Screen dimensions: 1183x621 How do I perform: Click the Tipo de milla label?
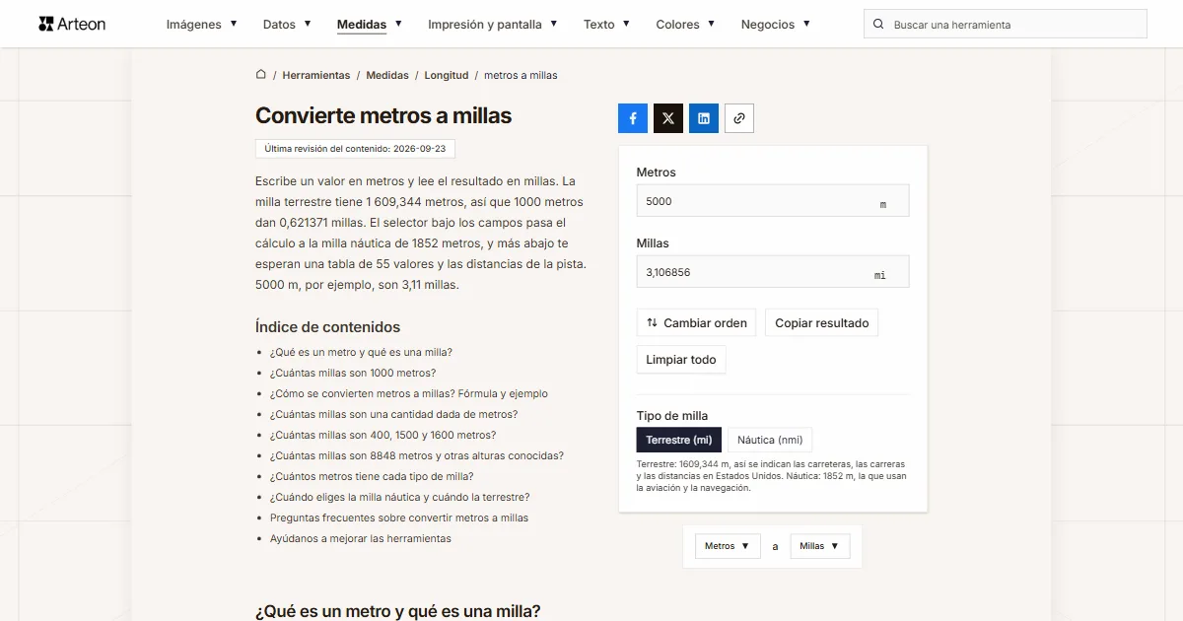pos(672,415)
